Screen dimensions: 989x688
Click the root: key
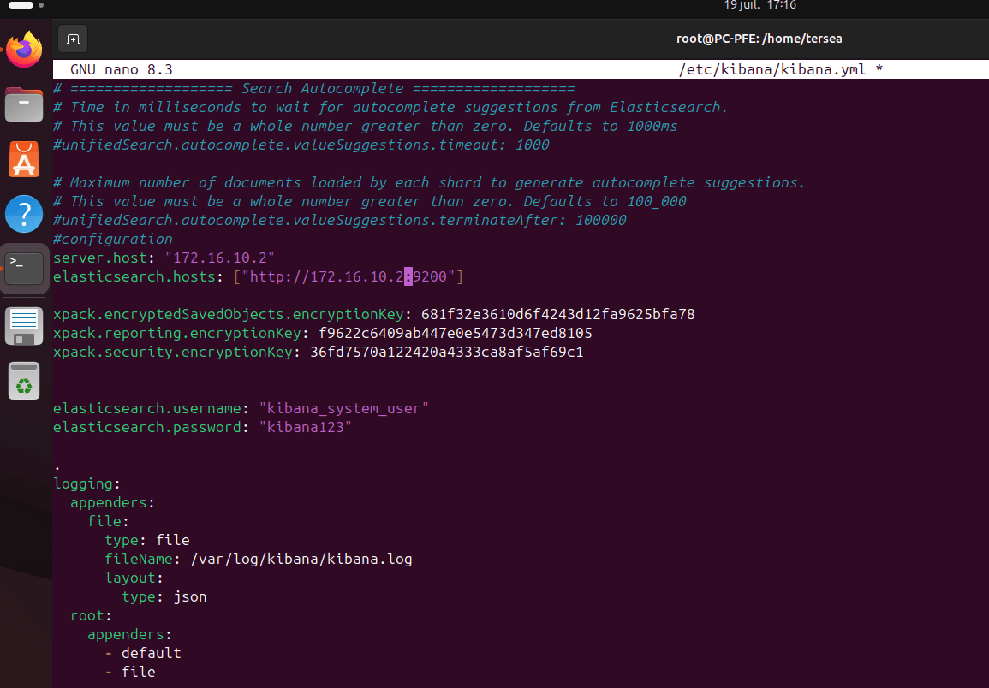91,615
